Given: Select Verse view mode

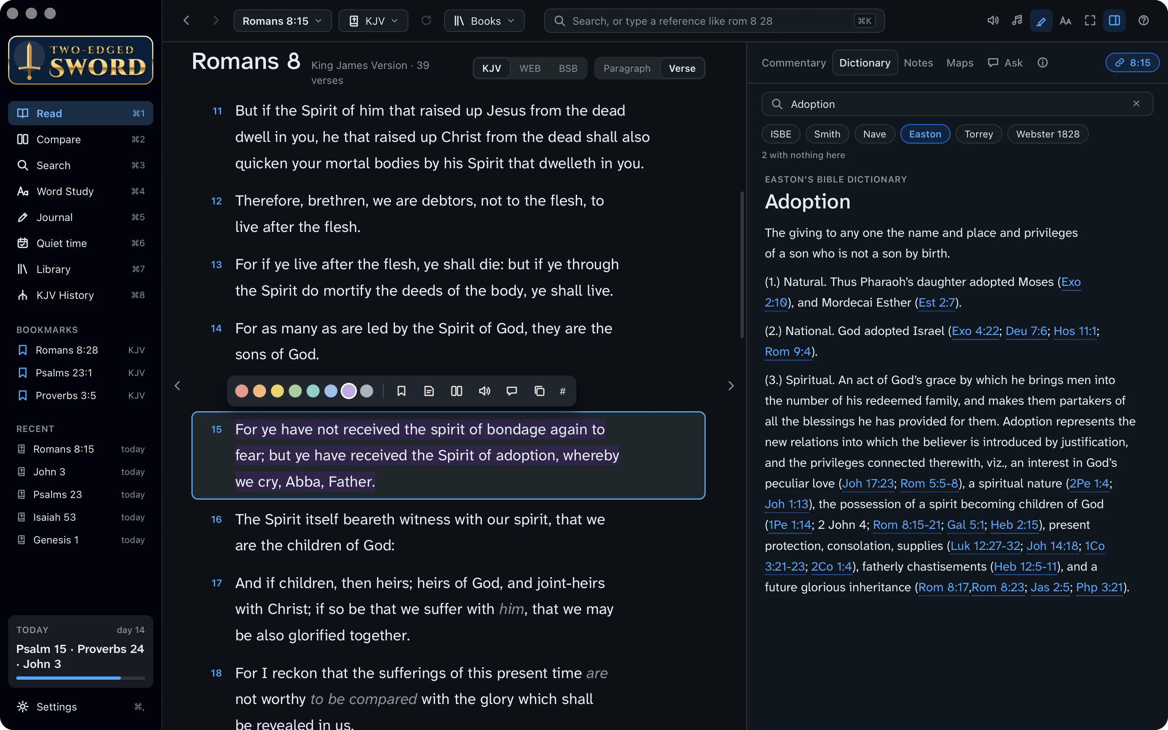Looking at the screenshot, I should pos(682,69).
